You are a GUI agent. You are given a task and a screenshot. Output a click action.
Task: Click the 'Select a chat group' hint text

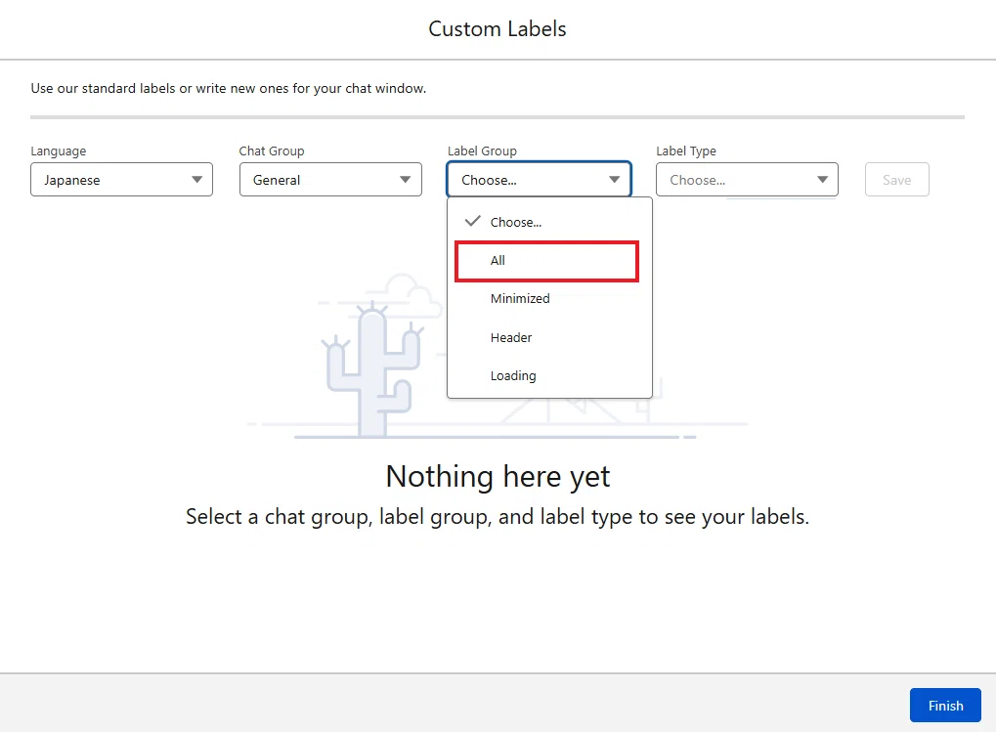498,517
